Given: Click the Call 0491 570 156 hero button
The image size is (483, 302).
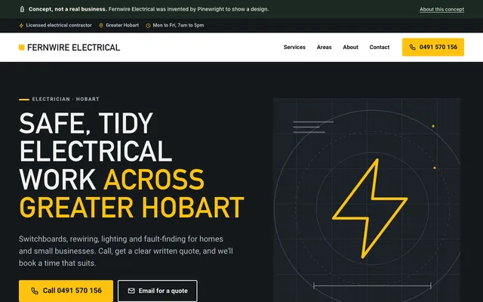Looking at the screenshot, I should (66, 291).
